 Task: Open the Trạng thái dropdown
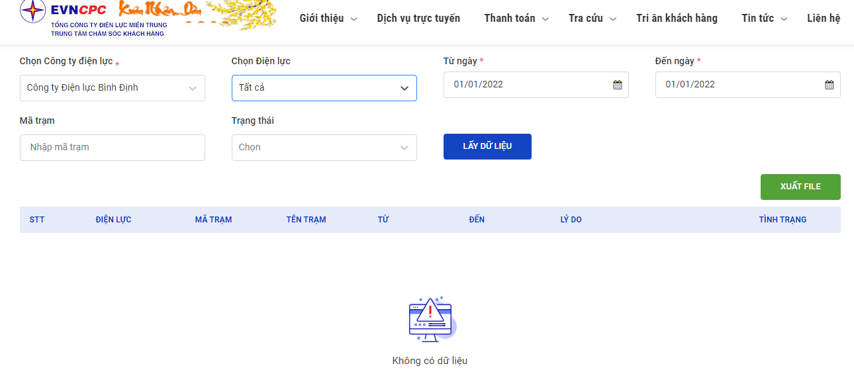click(x=324, y=148)
